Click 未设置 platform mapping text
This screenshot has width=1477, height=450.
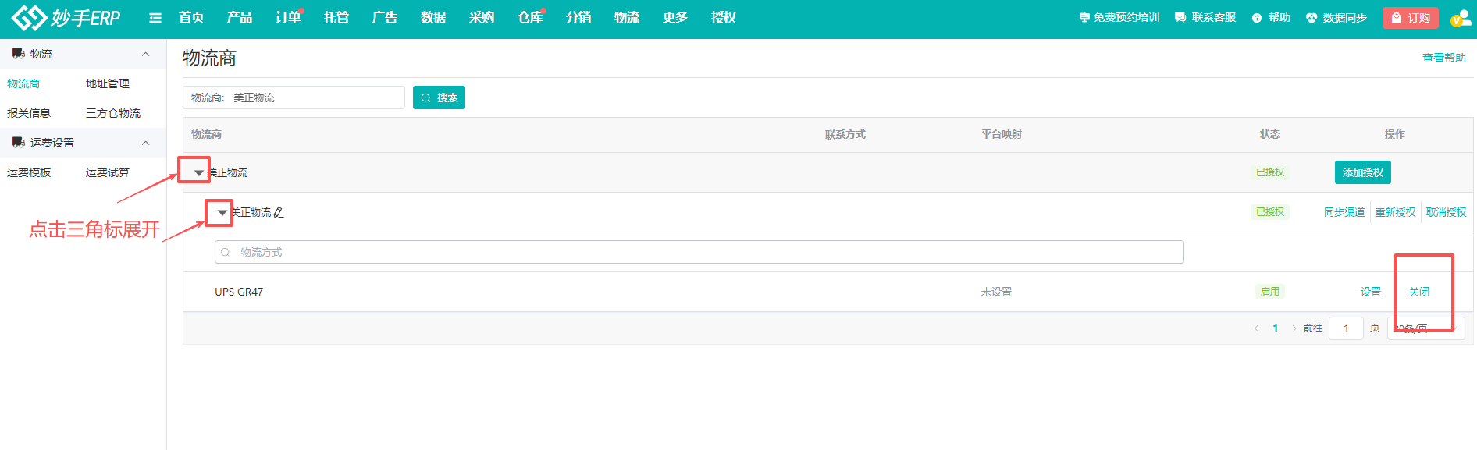click(996, 292)
